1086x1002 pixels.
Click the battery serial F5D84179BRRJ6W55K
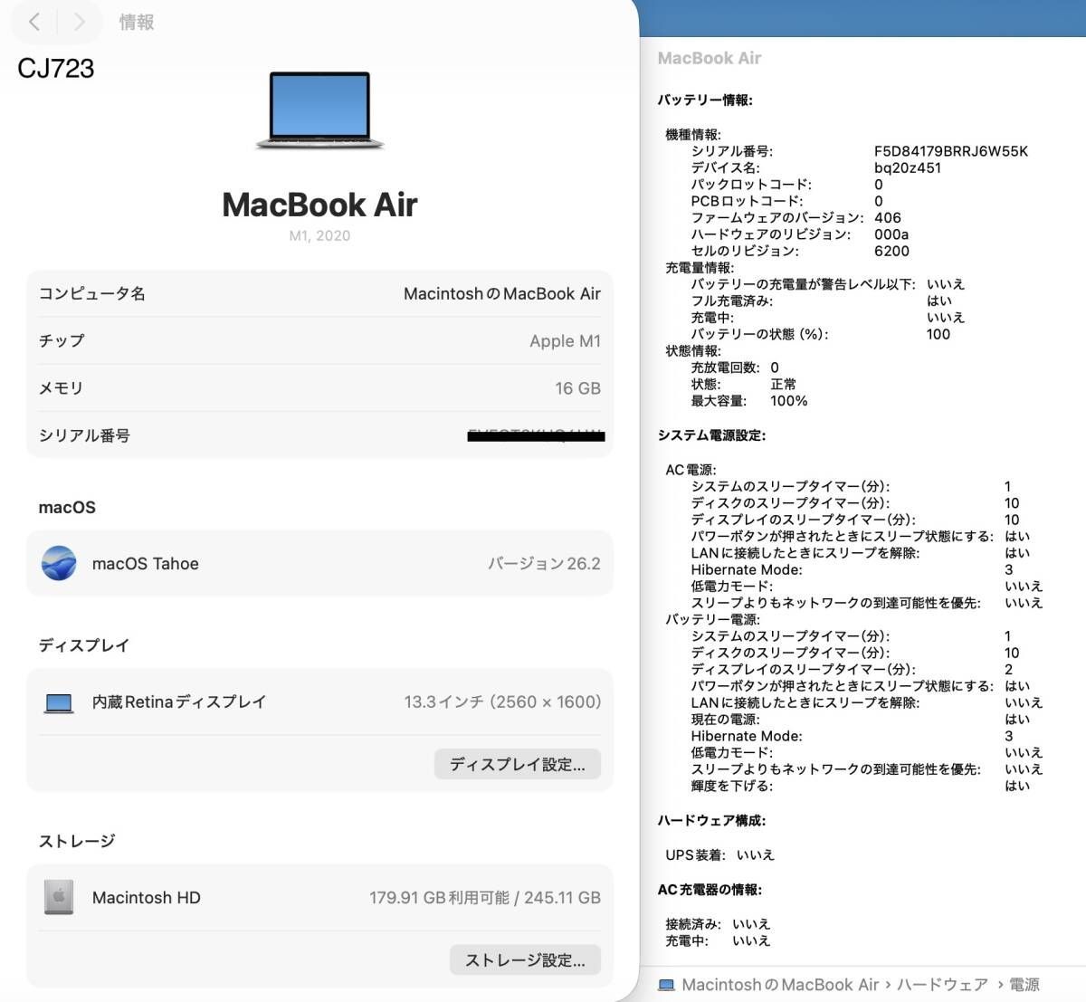pyautogui.click(x=951, y=151)
